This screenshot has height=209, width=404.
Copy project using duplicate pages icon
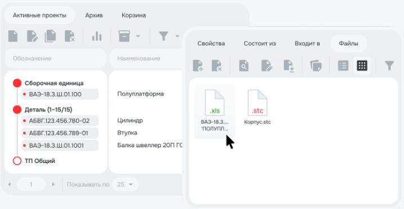[51, 36]
